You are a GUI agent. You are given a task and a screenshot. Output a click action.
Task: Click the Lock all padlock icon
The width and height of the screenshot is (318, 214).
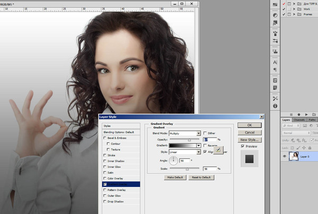point(310,148)
